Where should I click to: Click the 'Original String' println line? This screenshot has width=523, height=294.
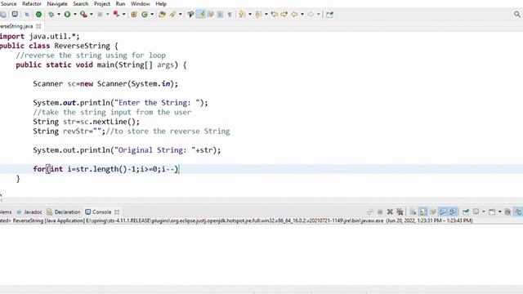click(x=127, y=150)
